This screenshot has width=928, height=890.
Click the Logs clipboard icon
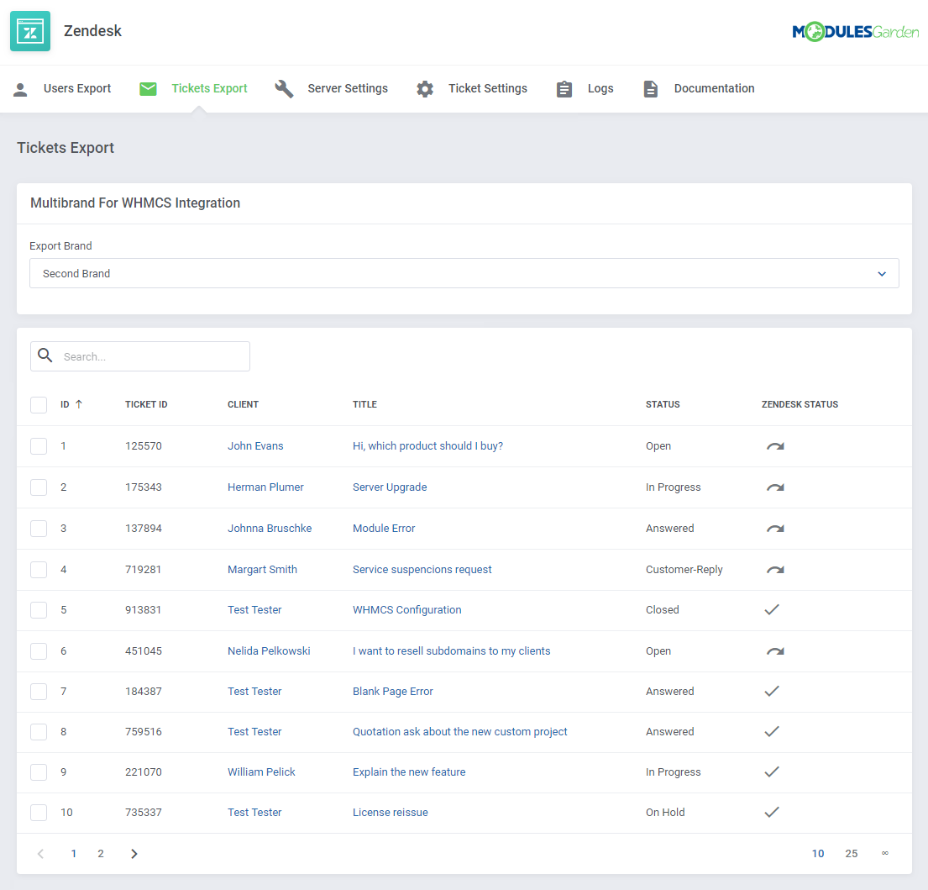pos(564,88)
